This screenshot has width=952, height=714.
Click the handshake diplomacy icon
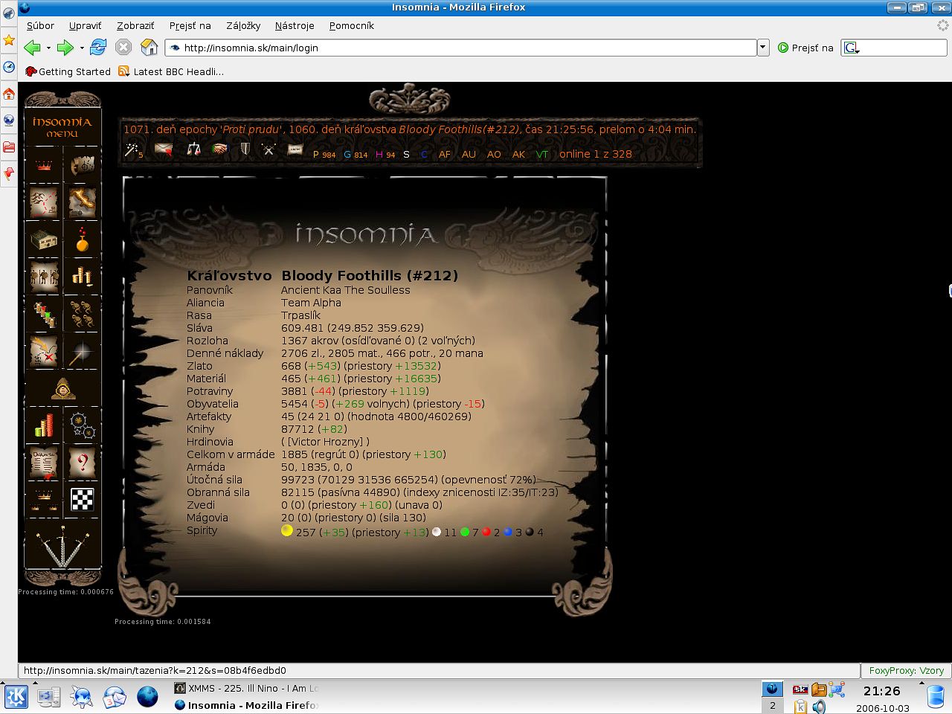[x=219, y=150]
